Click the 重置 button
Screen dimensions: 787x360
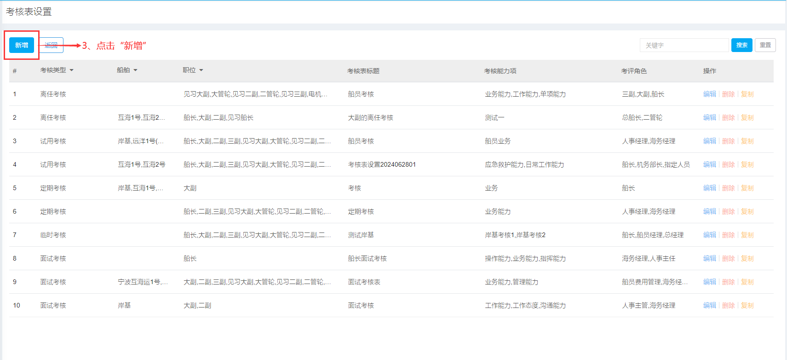(x=765, y=45)
